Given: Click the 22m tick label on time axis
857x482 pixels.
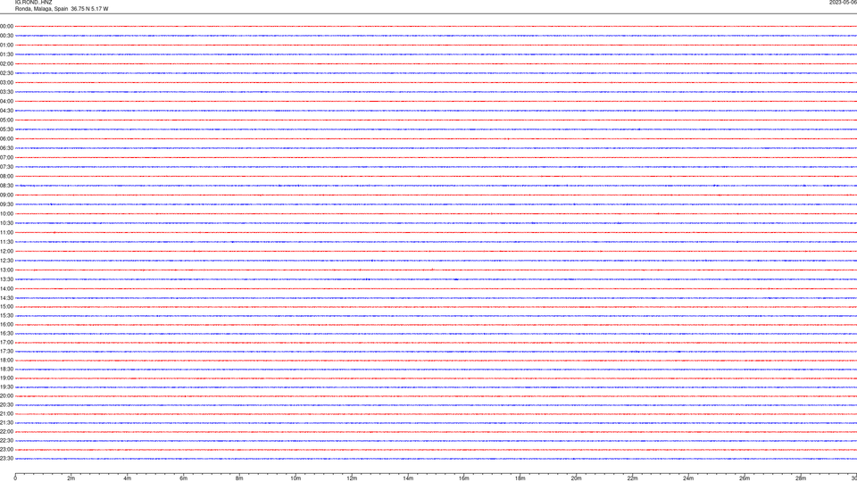Looking at the screenshot, I should [632, 478].
